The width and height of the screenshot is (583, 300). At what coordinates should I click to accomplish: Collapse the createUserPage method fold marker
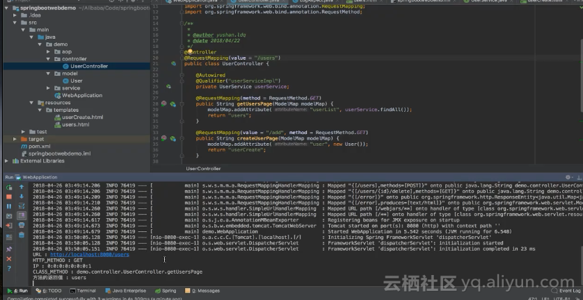tap(182, 138)
